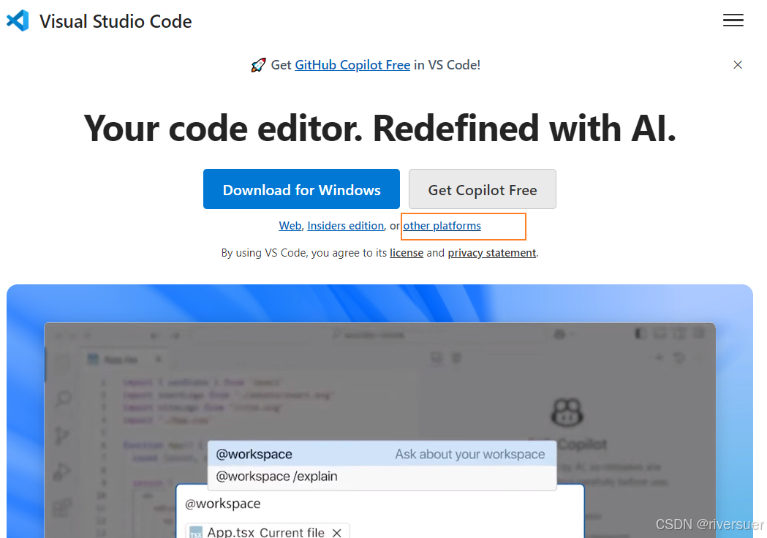
Task: Follow the Web link
Action: [x=290, y=226]
